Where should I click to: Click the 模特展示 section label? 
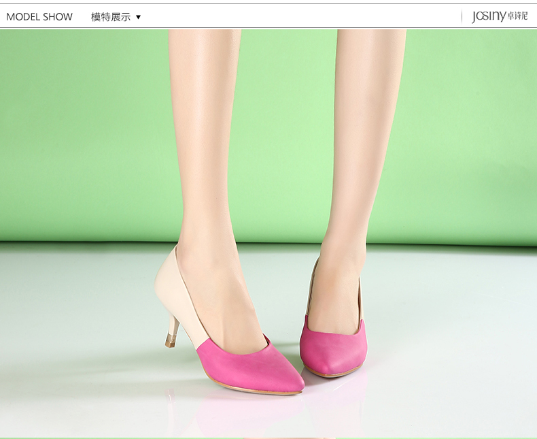(111, 17)
